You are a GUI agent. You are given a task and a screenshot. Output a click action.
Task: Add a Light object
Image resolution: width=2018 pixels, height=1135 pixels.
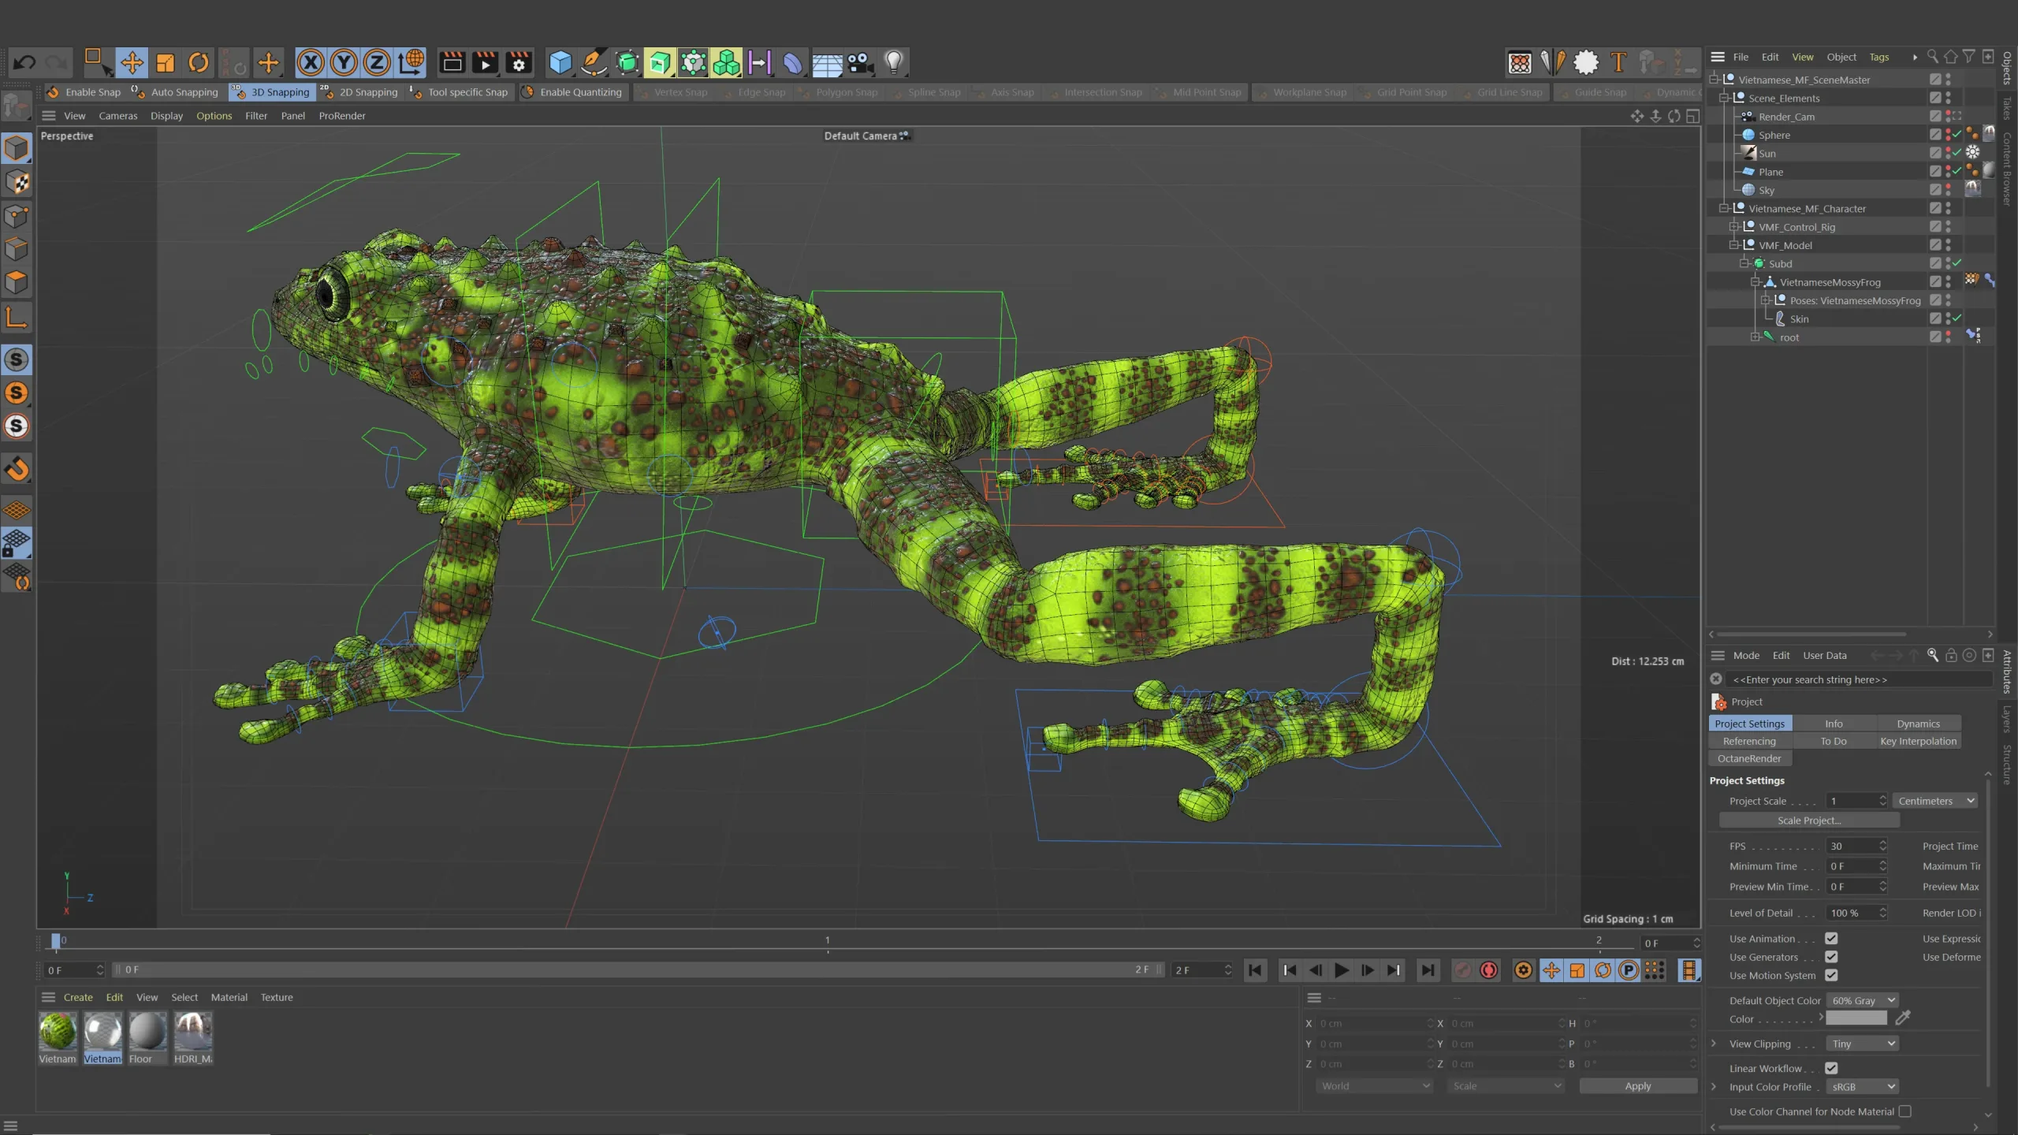(x=893, y=62)
